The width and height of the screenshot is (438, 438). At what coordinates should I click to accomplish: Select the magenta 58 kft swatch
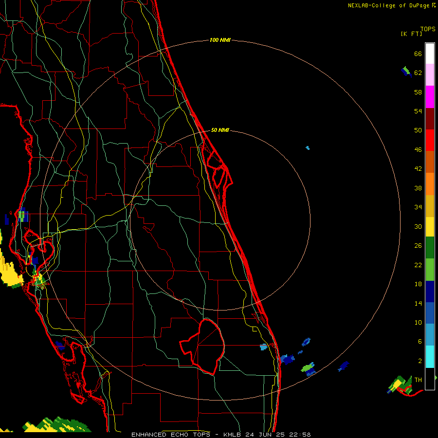click(430, 97)
